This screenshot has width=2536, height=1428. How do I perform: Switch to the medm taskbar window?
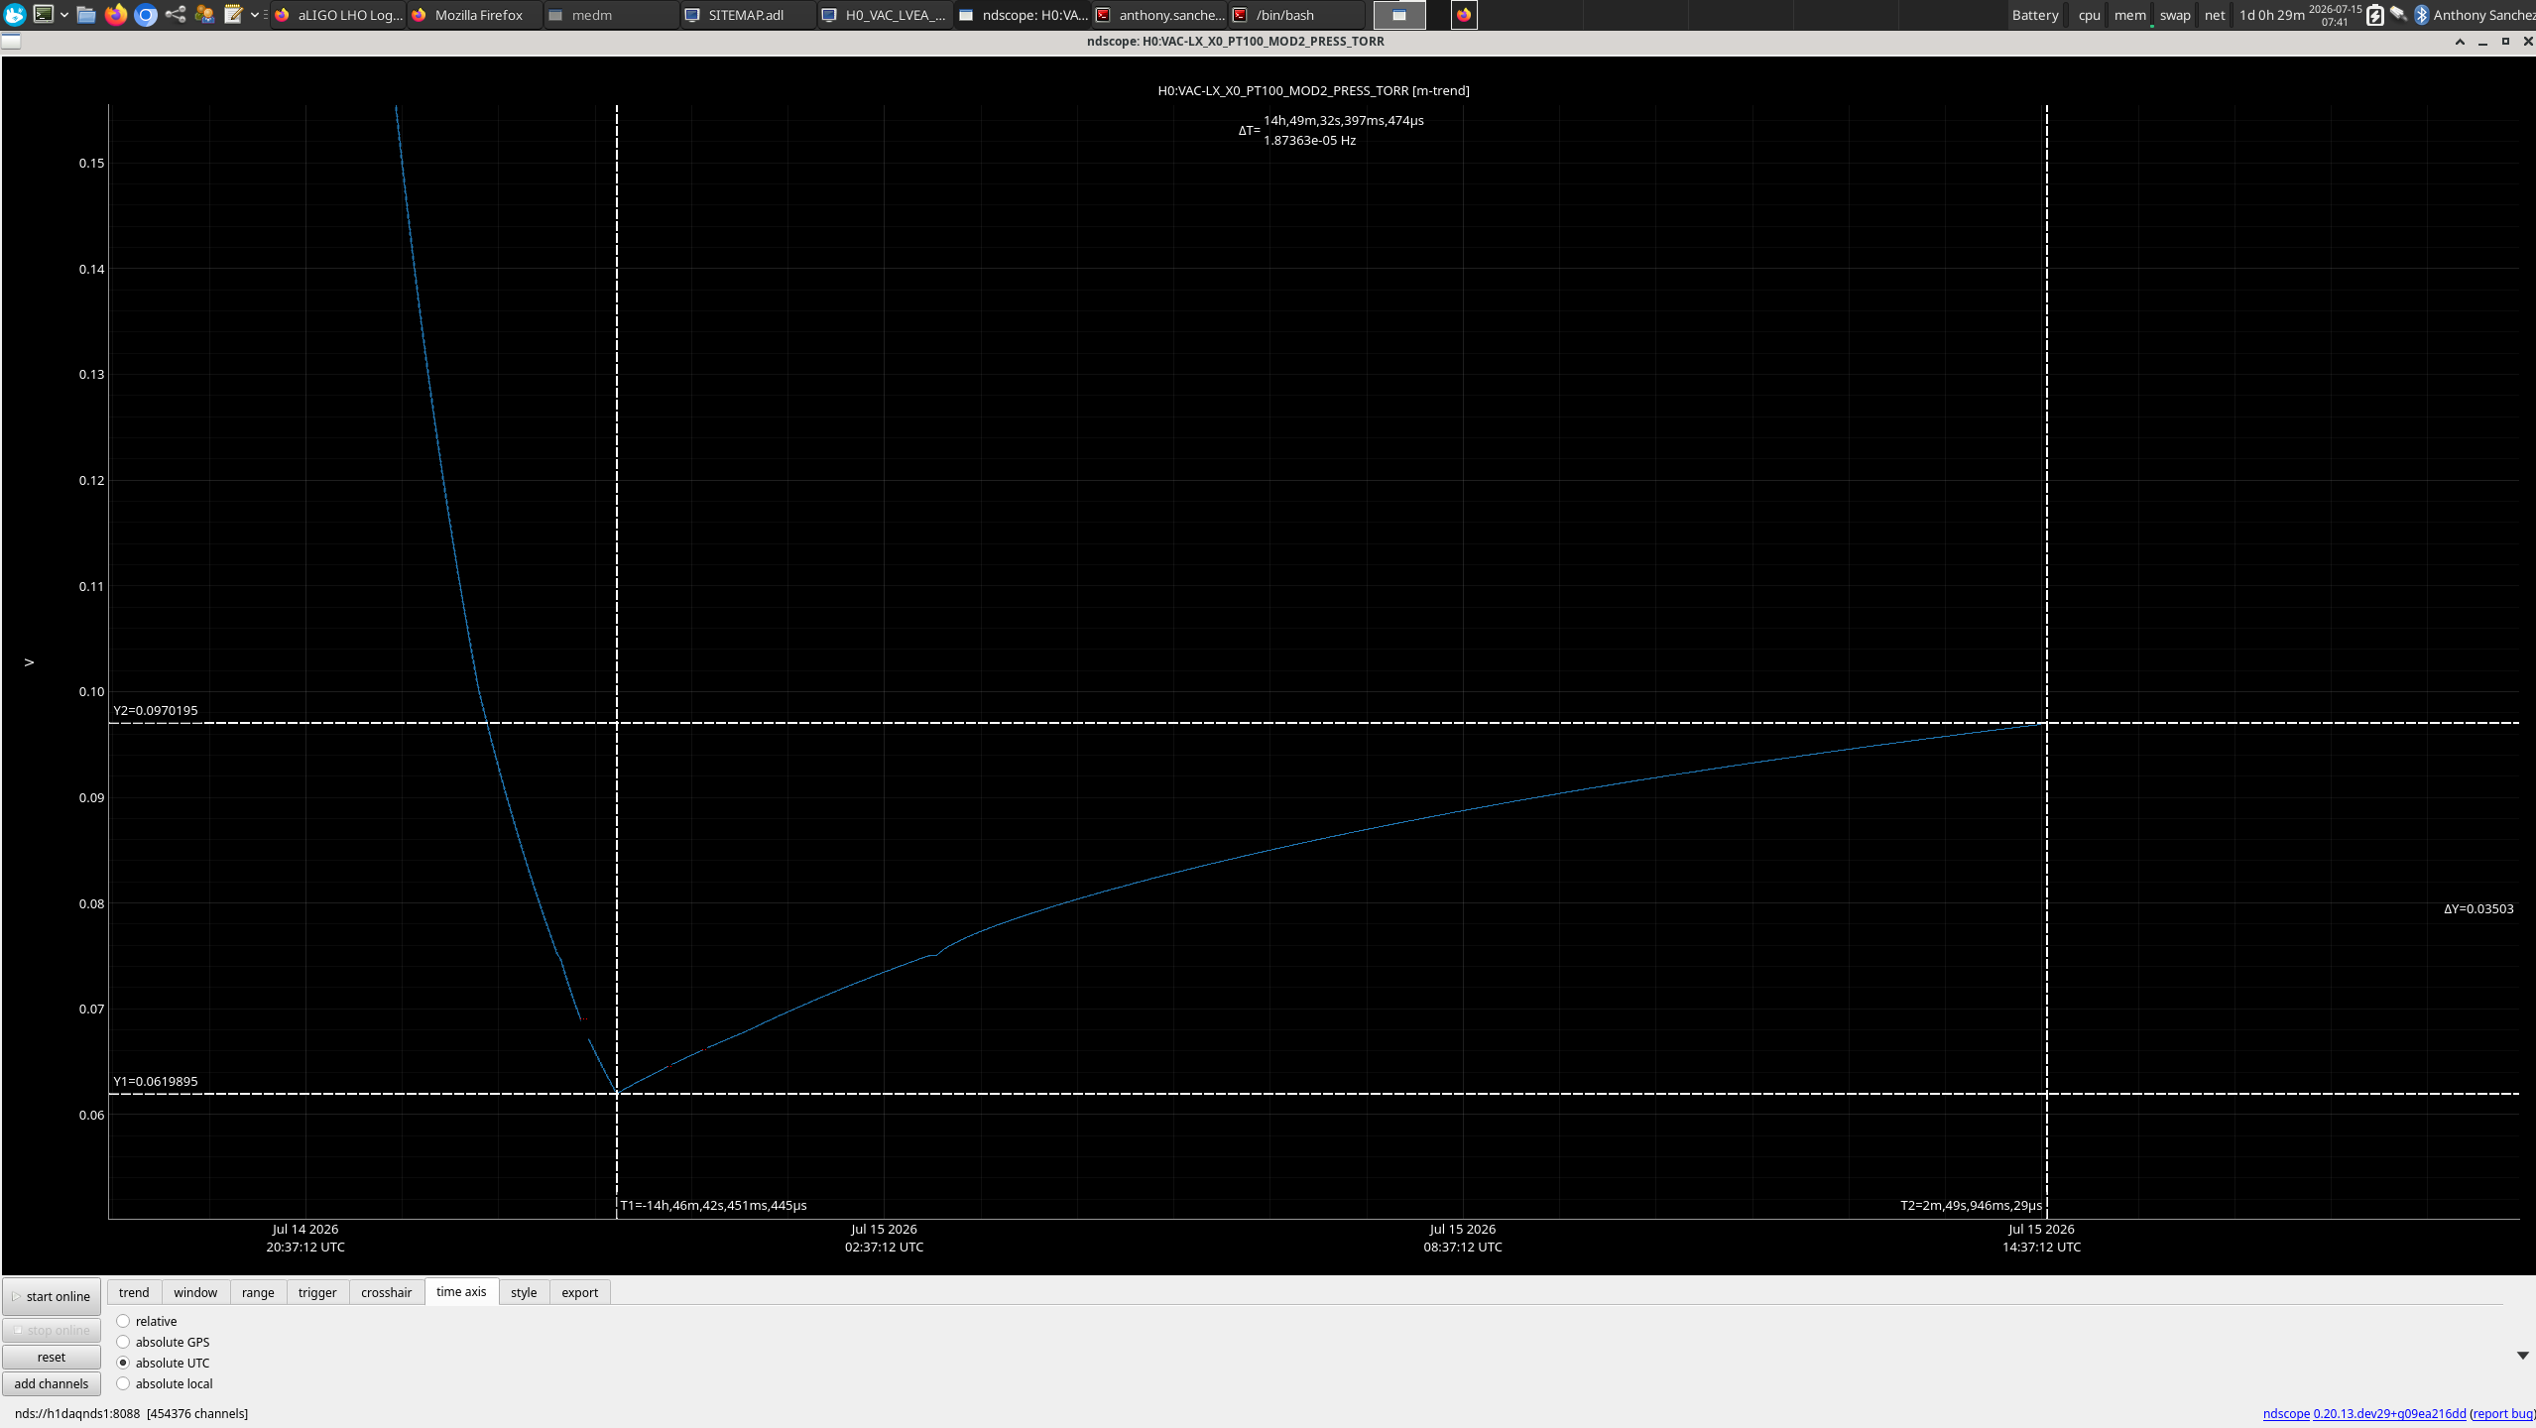pos(612,15)
